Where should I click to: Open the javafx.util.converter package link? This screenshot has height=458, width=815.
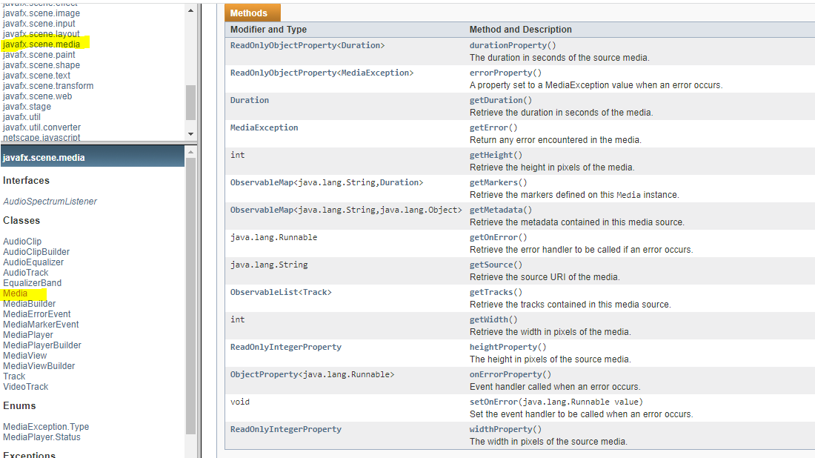(42, 127)
